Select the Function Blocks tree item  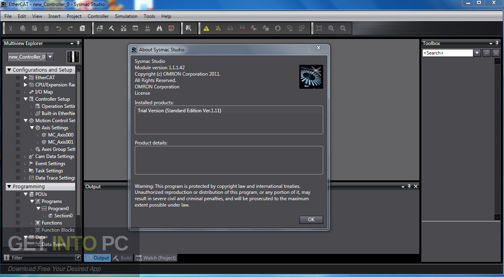click(x=58, y=230)
